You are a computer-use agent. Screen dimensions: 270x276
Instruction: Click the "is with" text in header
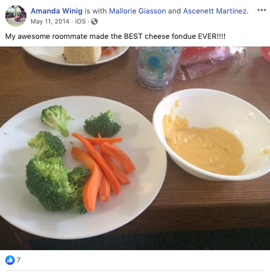pyautogui.click(x=96, y=11)
